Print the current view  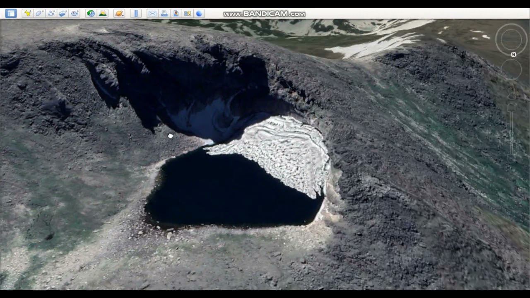pos(164,13)
